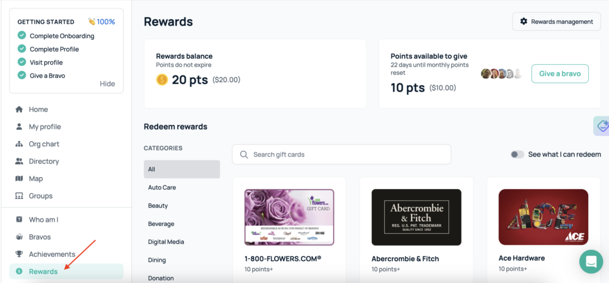Viewport: 609px width, 283px height.
Task: Open the chat support bubble icon
Action: pos(591,262)
